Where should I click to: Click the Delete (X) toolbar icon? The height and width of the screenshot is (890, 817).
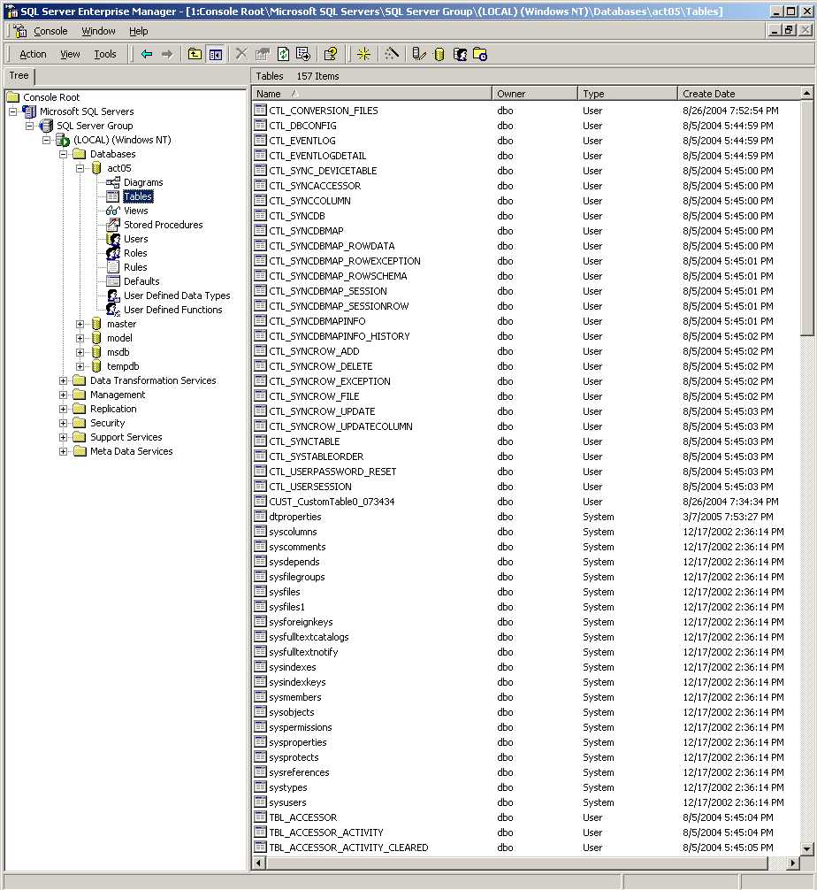(x=241, y=55)
